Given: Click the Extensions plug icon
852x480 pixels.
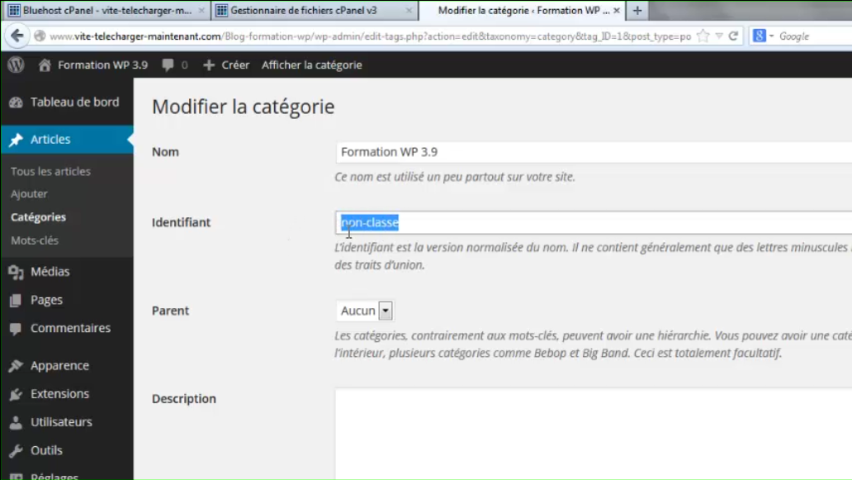Looking at the screenshot, I should click(16, 394).
